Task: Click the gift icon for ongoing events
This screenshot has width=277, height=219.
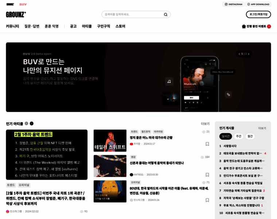Action: pyautogui.click(x=244, y=26)
